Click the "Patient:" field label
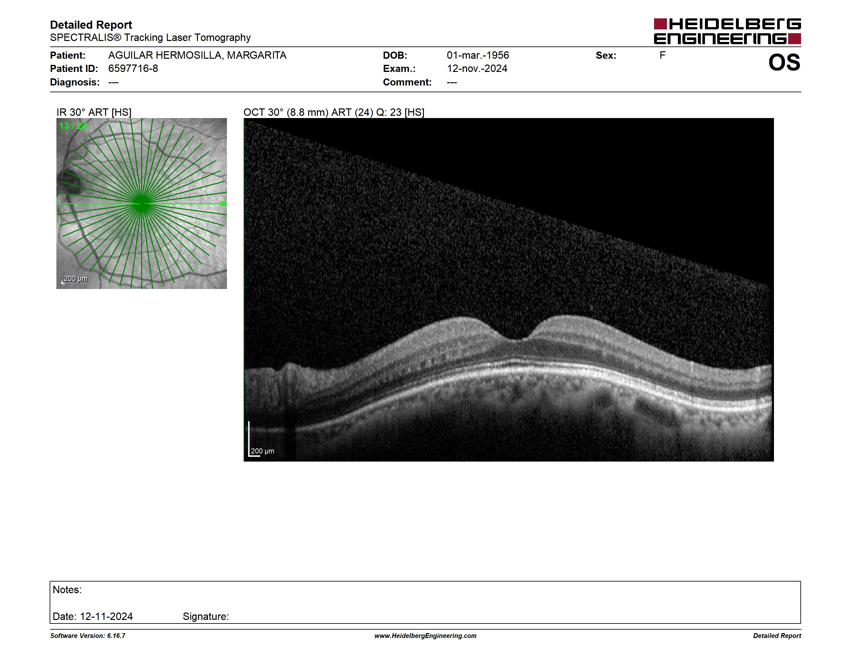Screen dimensions: 851x658 [x=68, y=55]
